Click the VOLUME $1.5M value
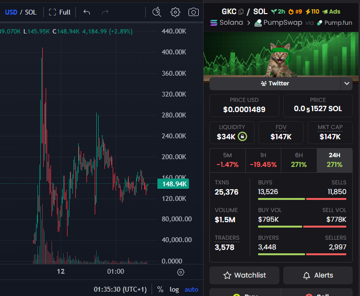 coord(225,220)
